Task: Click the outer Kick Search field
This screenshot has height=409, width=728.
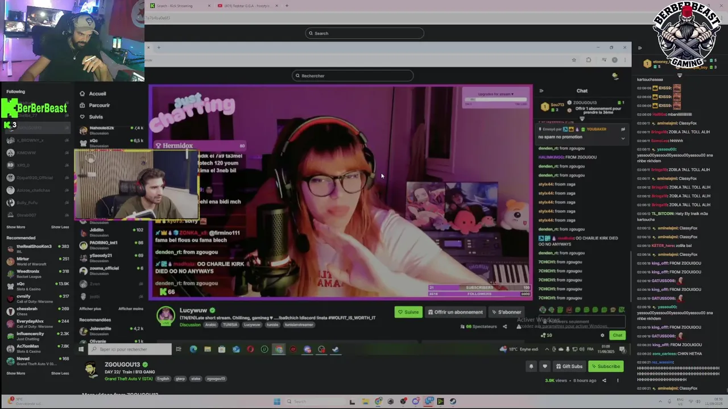Action: (x=364, y=33)
